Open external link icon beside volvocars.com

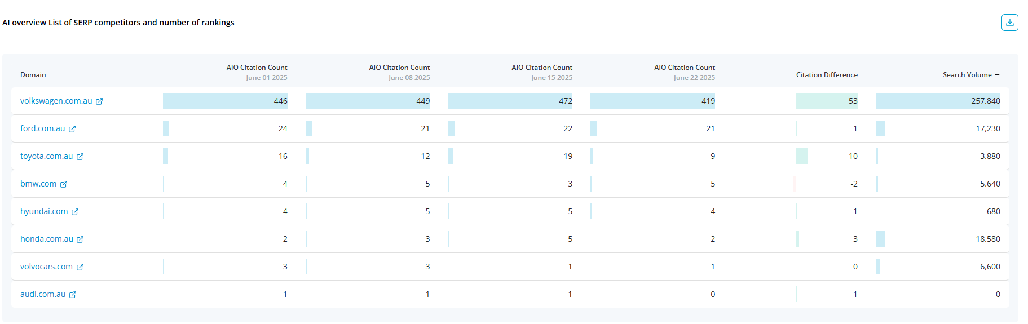click(80, 267)
